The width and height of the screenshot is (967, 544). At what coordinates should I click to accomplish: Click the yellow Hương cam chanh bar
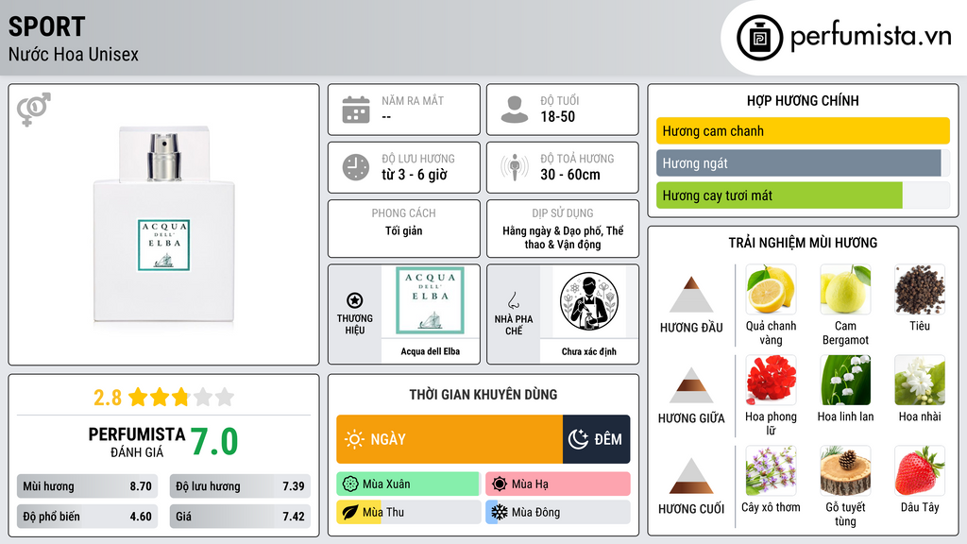(803, 130)
